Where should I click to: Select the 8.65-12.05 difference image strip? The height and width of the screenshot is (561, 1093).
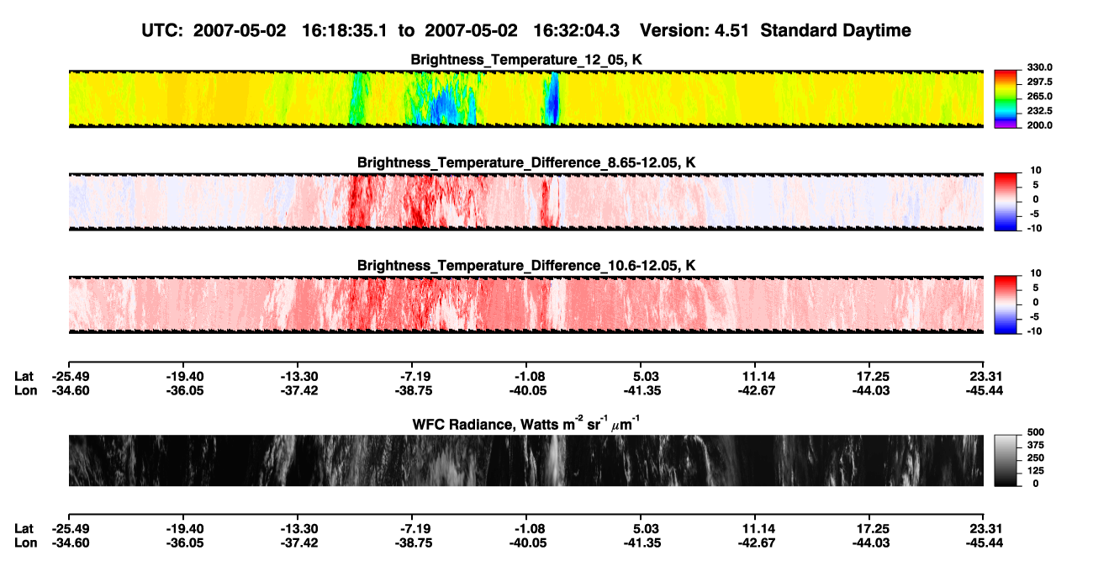[525, 201]
